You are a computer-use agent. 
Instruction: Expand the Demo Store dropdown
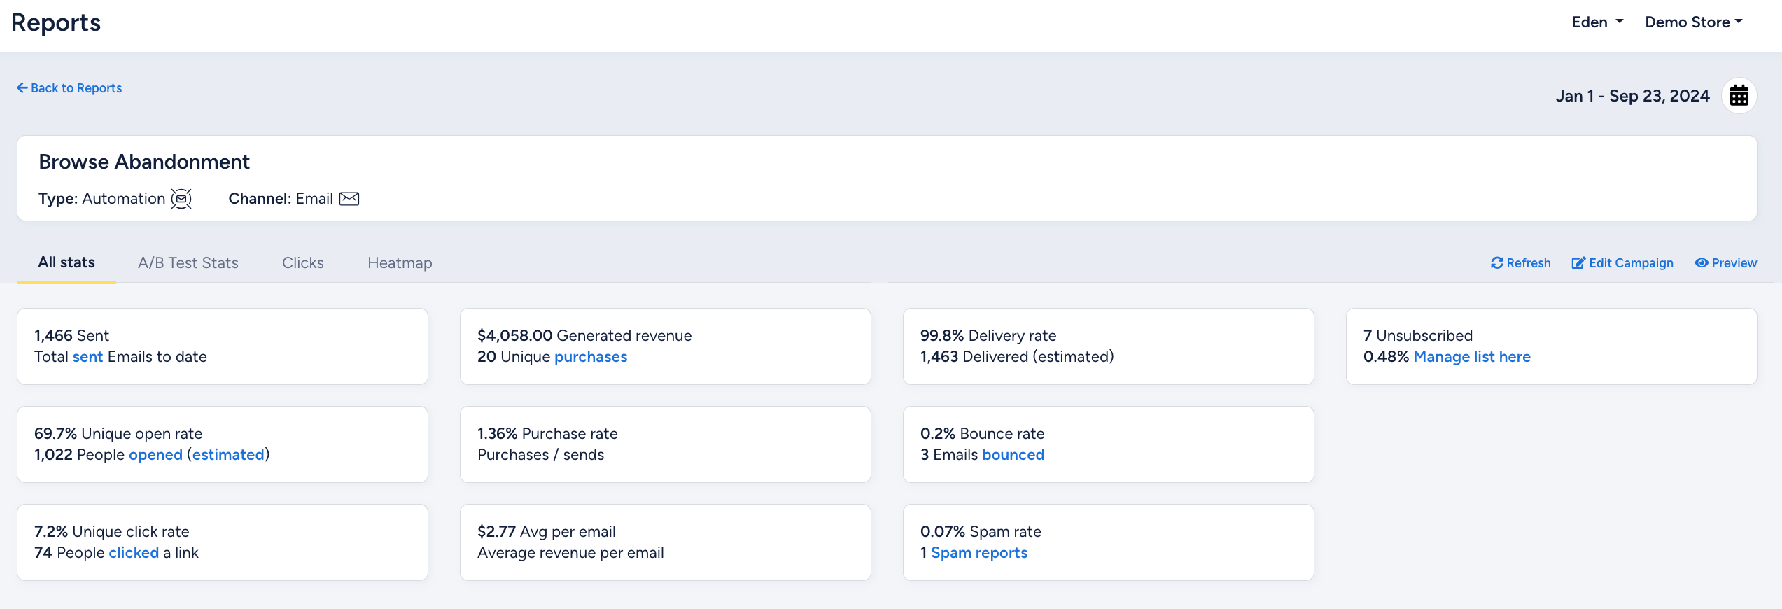pyautogui.click(x=1694, y=22)
